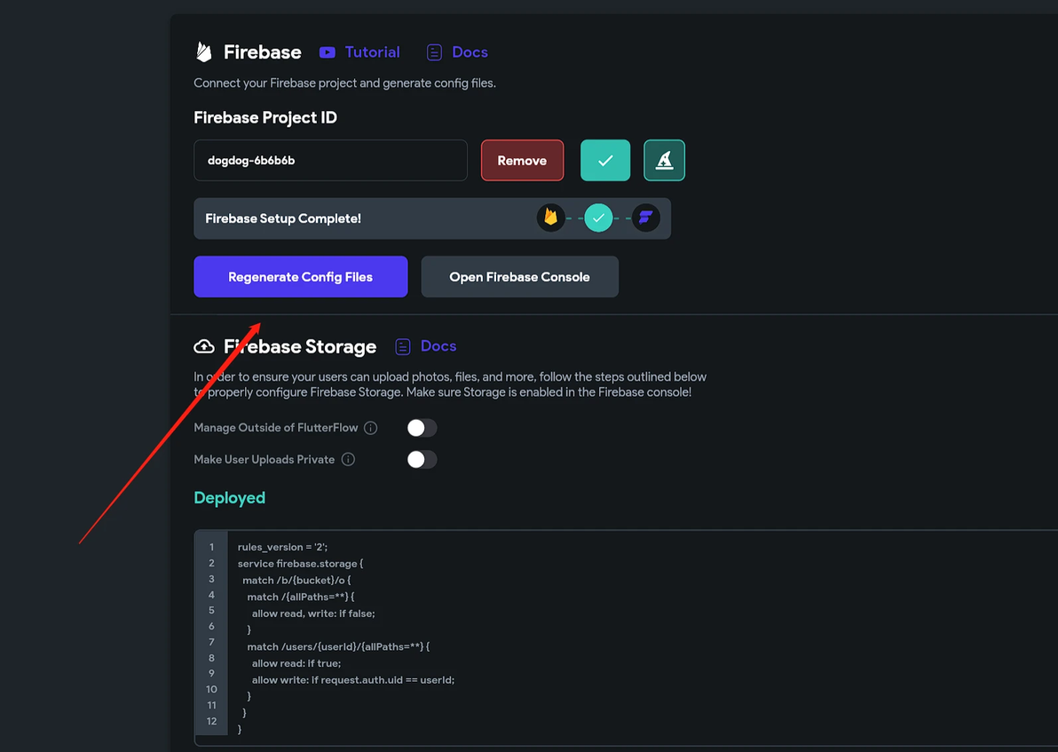Click the Firebase Project ID text field
This screenshot has width=1058, height=752.
click(330, 161)
